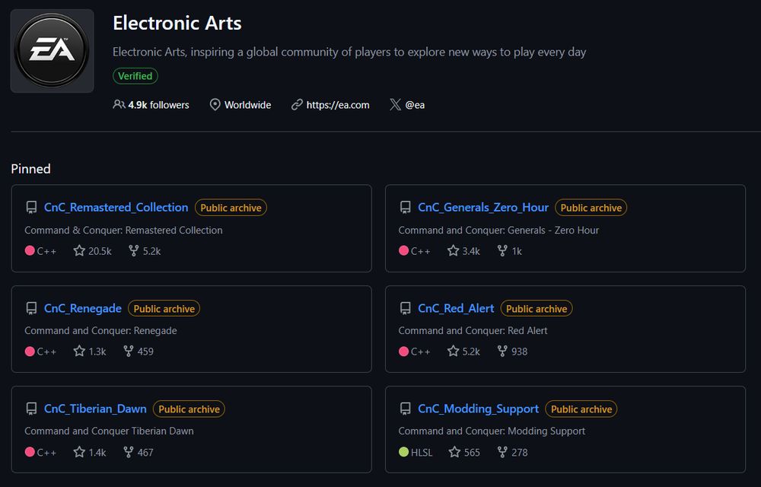Click the green Verified badge
The height and width of the screenshot is (487, 761).
[135, 76]
